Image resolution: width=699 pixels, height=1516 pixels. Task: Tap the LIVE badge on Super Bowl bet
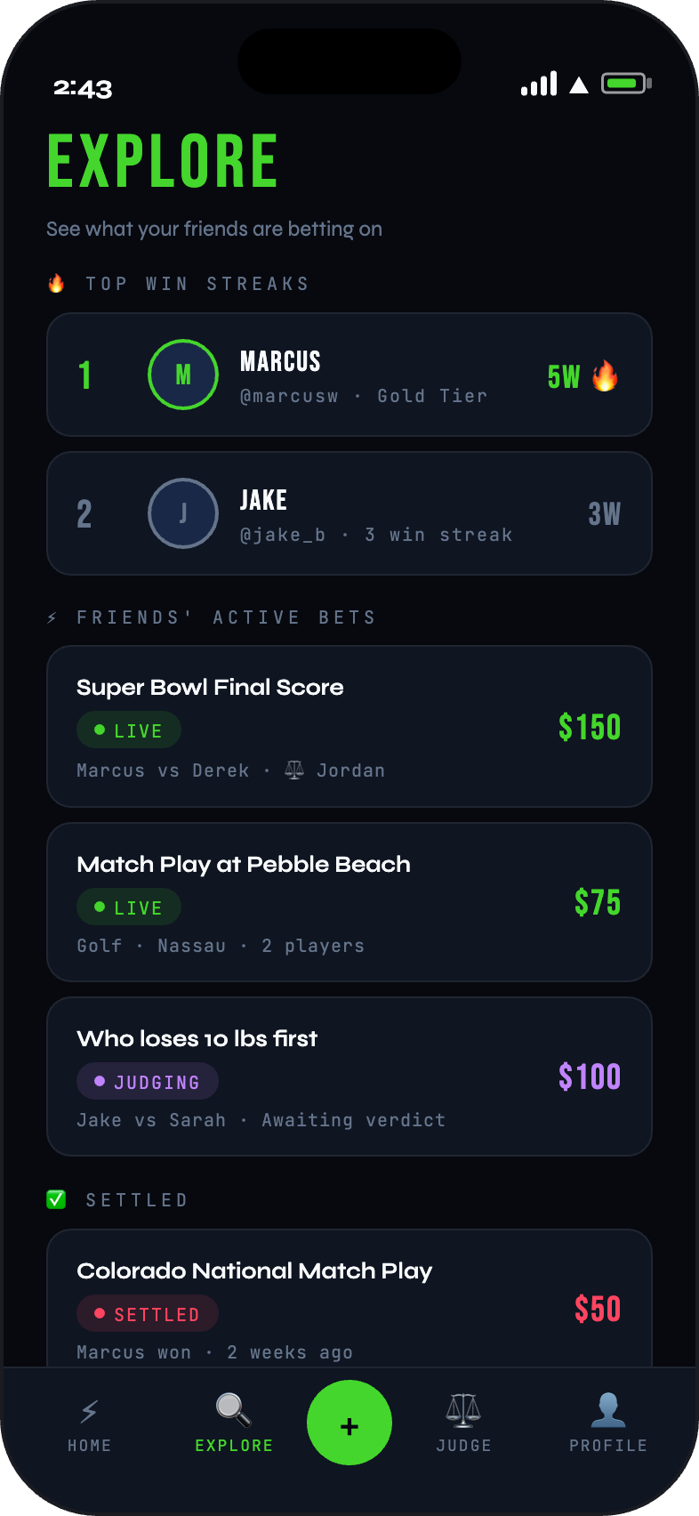(x=129, y=730)
